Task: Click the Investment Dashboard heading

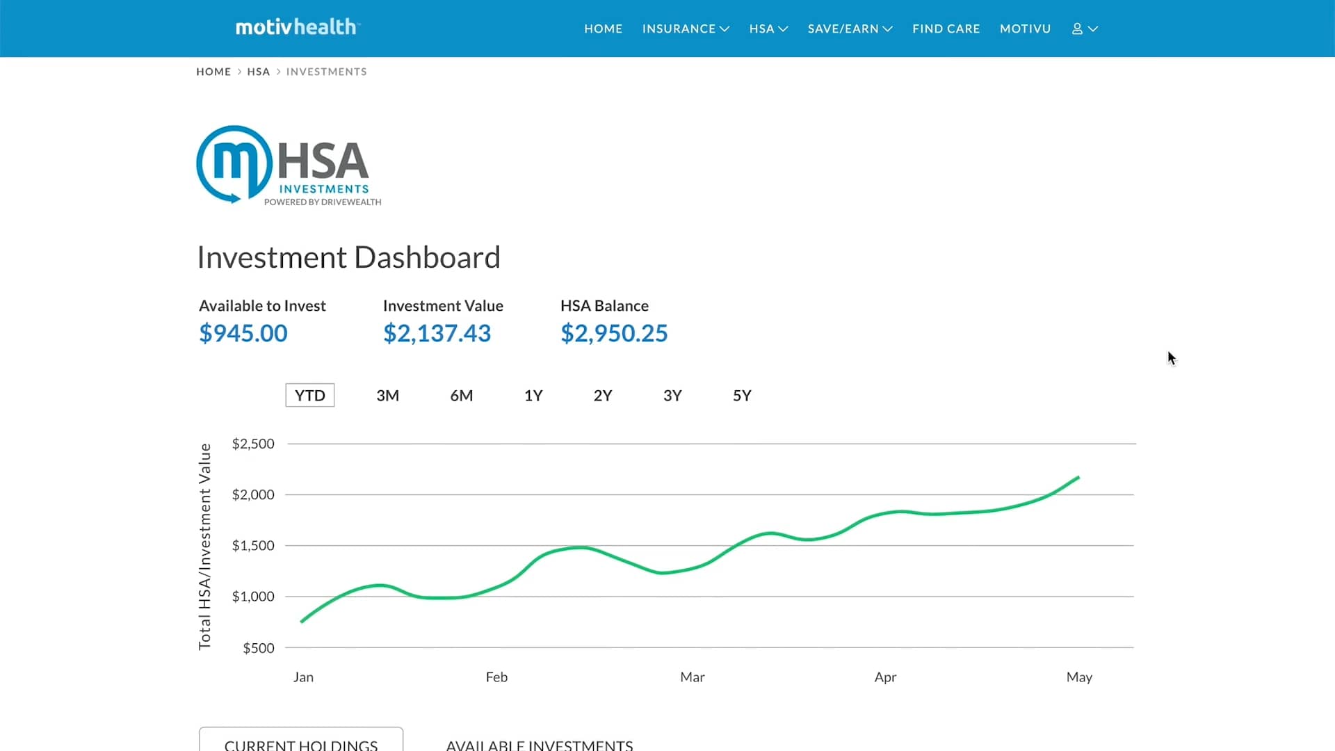Action: (348, 257)
